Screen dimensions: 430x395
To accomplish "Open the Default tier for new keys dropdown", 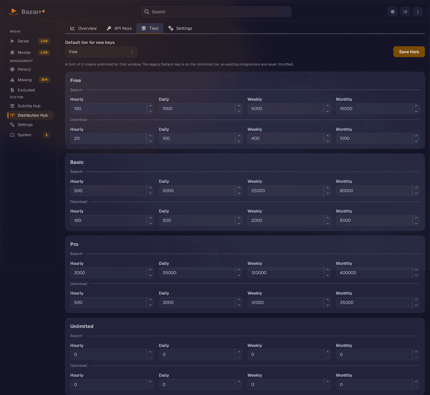I will coord(101,52).
